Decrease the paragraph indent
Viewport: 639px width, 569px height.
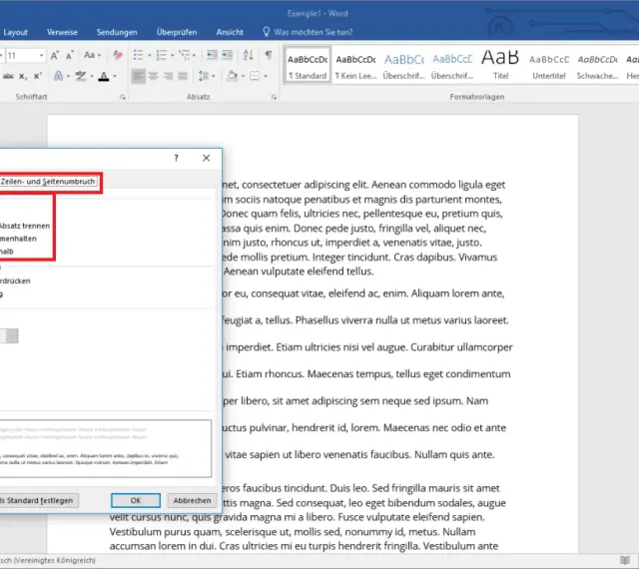212,55
